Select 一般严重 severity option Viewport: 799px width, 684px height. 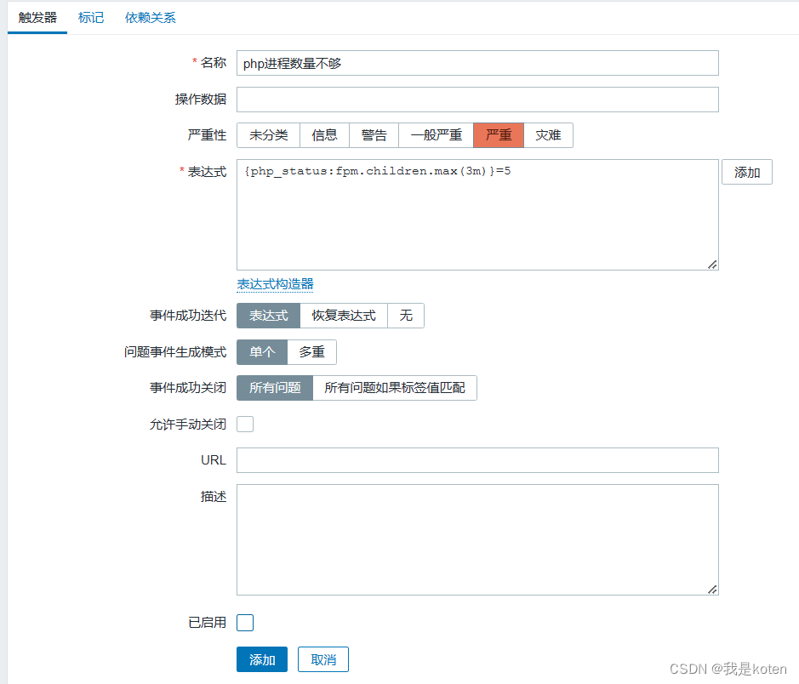tap(436, 135)
